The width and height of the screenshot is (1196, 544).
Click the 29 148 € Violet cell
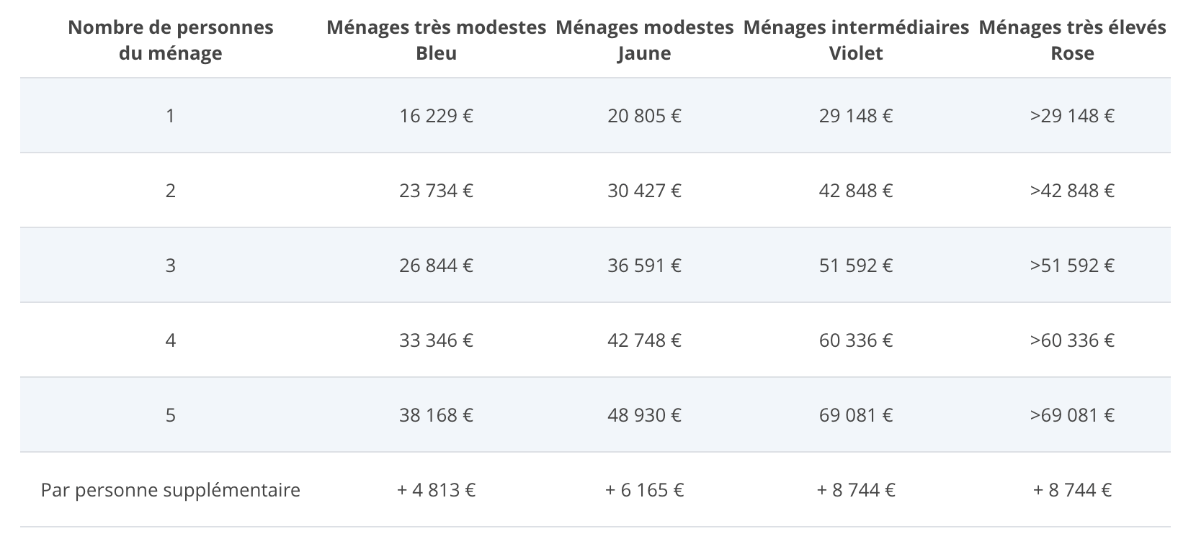click(856, 116)
